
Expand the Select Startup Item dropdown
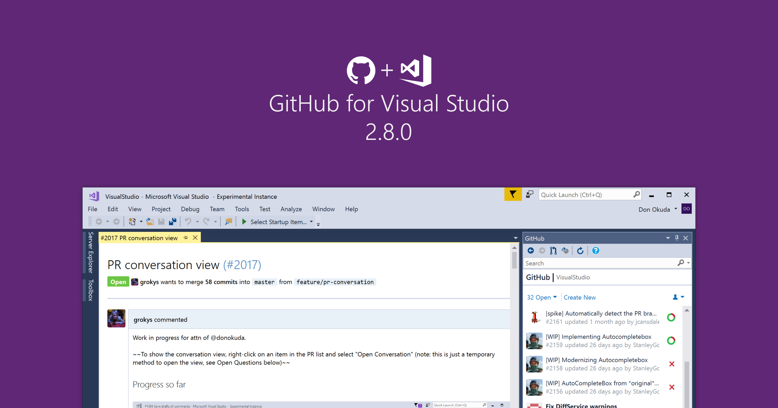tap(311, 222)
